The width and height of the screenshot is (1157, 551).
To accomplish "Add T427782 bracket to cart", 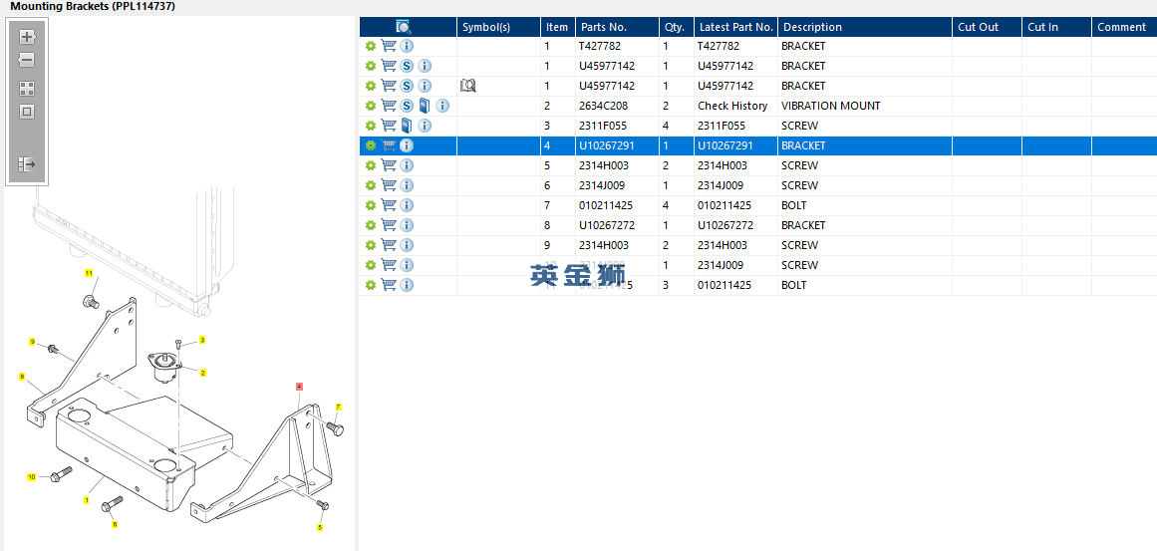I will click(x=389, y=46).
